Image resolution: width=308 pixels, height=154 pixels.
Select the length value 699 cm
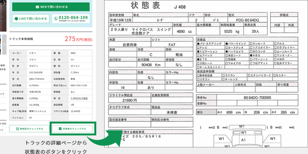233,113
